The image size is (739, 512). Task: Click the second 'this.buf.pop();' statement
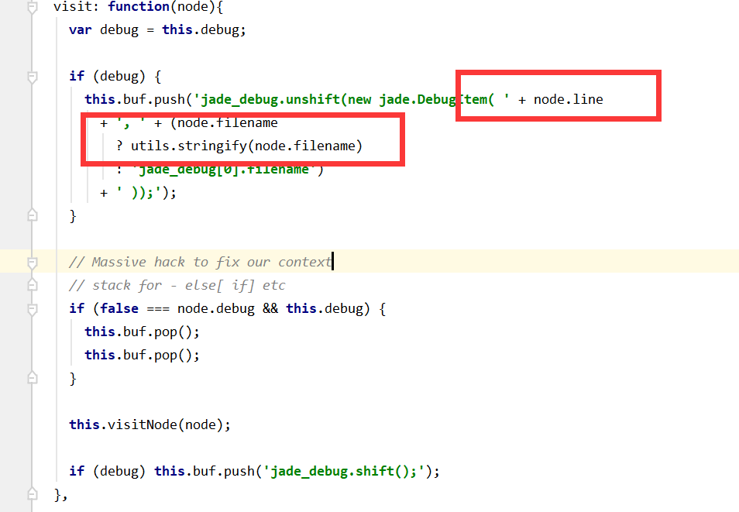tap(142, 355)
